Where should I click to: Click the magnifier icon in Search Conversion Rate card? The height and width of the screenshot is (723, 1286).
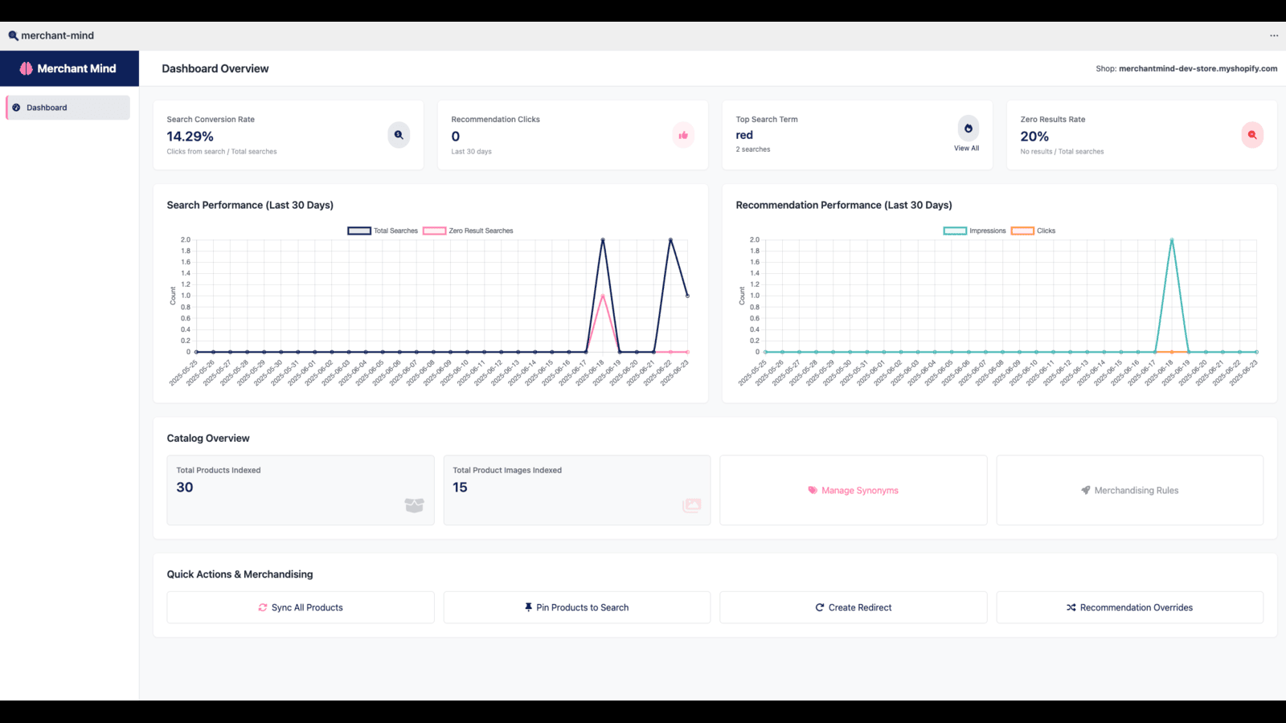point(399,135)
